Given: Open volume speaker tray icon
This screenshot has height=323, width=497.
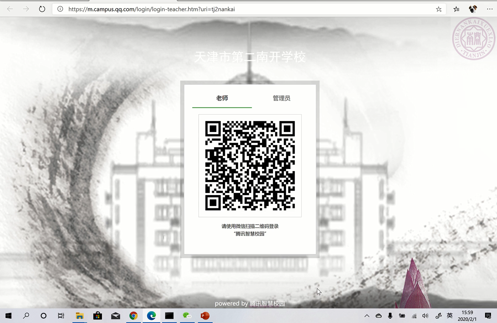Looking at the screenshot, I should pyautogui.click(x=425, y=316).
